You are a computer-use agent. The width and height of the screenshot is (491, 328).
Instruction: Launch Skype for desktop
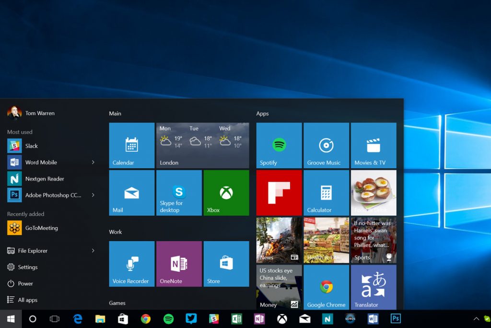(179, 192)
